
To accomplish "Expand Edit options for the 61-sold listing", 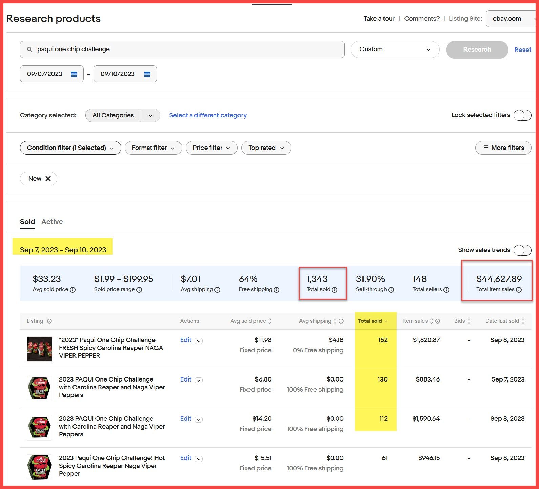I will 199,459.
